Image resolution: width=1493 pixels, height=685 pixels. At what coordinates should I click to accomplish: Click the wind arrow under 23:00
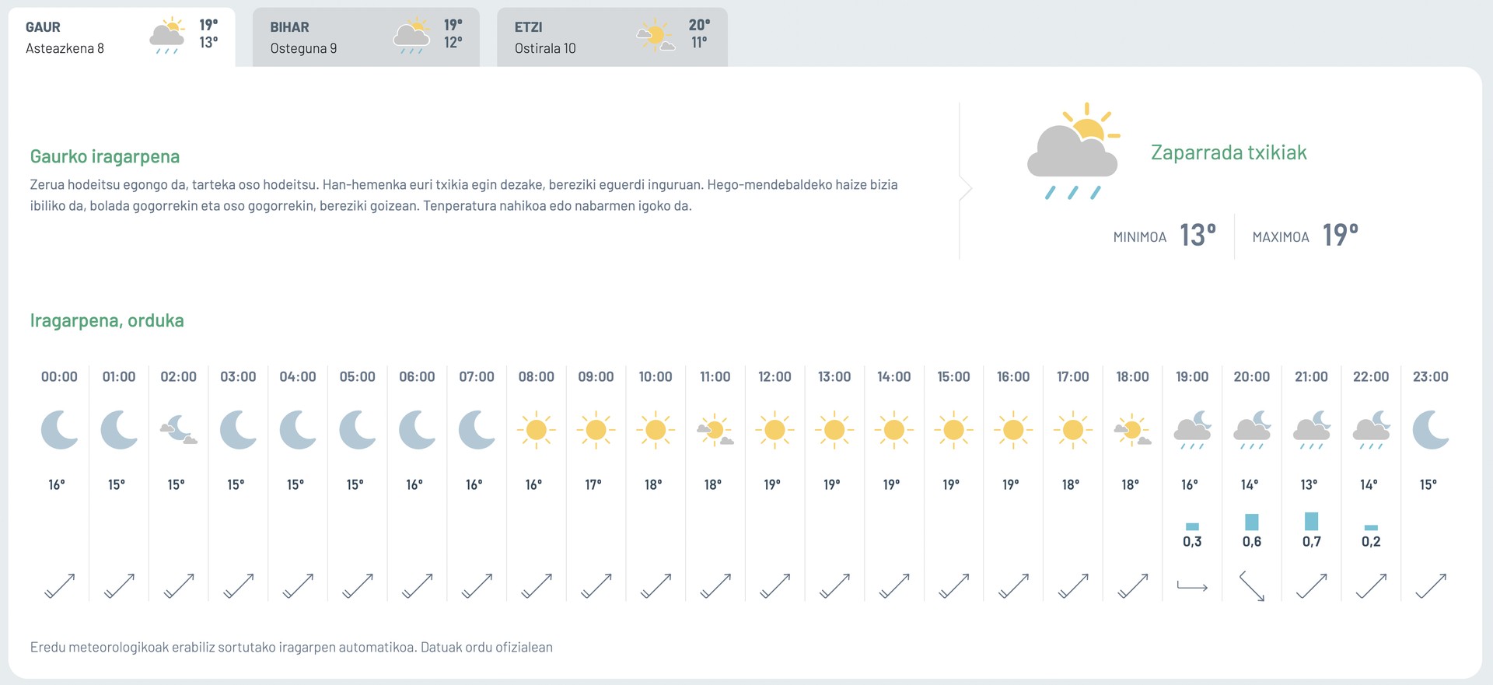point(1431,586)
